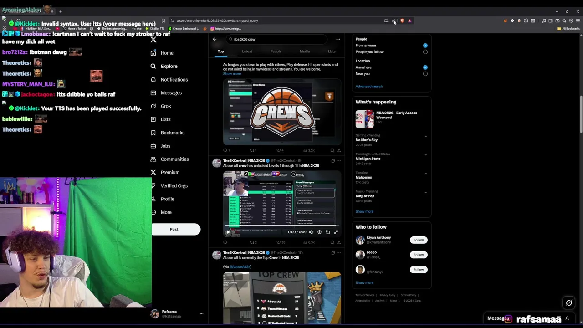Click the X logo in sidebar
The height and width of the screenshot is (328, 583).
pos(153,40)
